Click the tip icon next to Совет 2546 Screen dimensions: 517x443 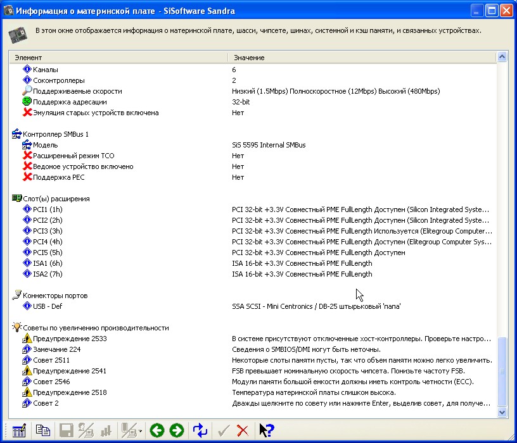(x=27, y=382)
